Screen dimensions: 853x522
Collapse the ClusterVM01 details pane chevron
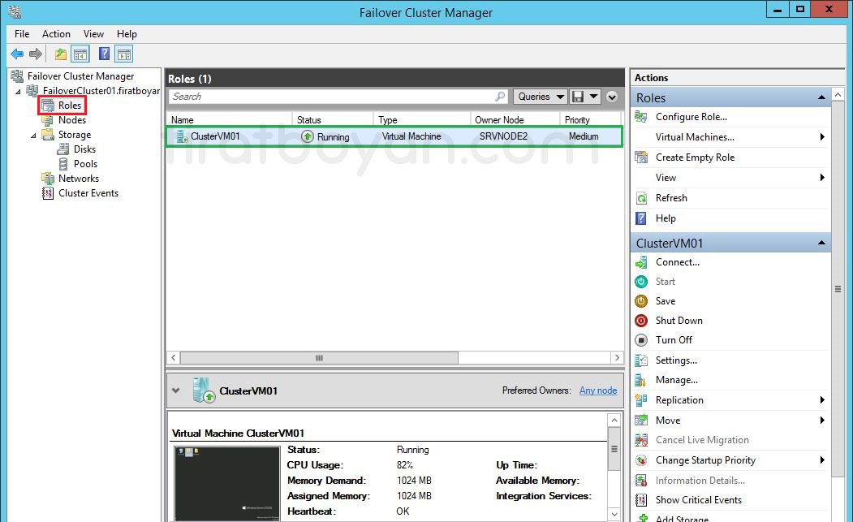[175, 390]
